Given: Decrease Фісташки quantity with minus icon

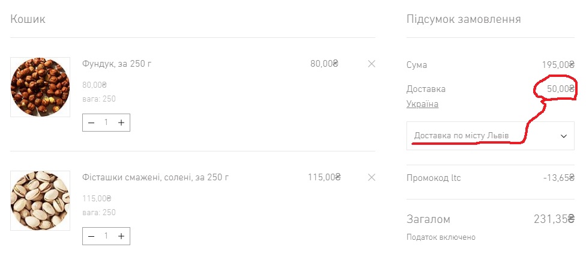Looking at the screenshot, I should [91, 236].
